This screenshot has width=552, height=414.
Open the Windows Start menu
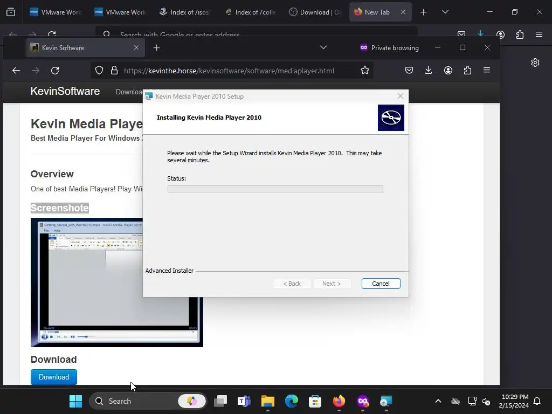point(75,401)
